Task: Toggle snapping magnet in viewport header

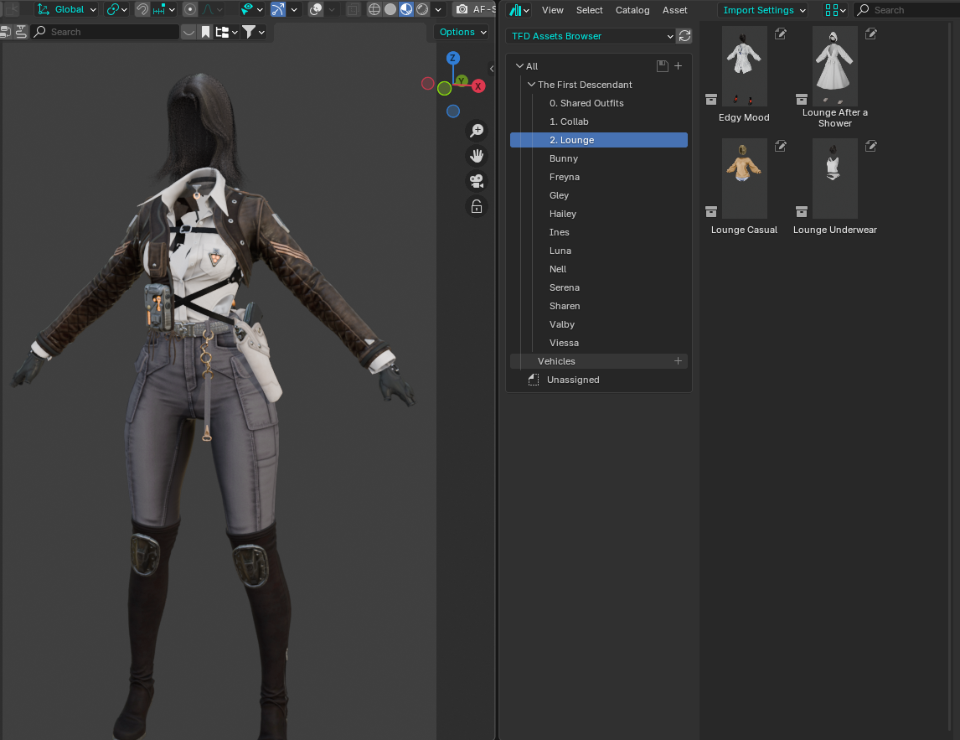Action: coord(142,9)
